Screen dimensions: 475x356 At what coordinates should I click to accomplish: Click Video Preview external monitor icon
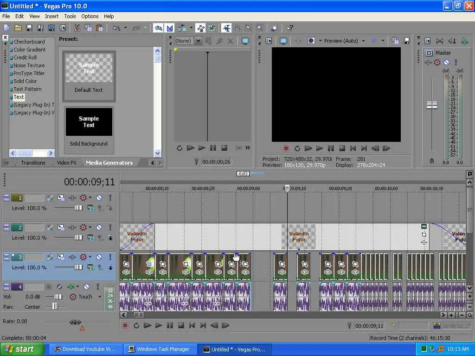[x=283, y=41]
